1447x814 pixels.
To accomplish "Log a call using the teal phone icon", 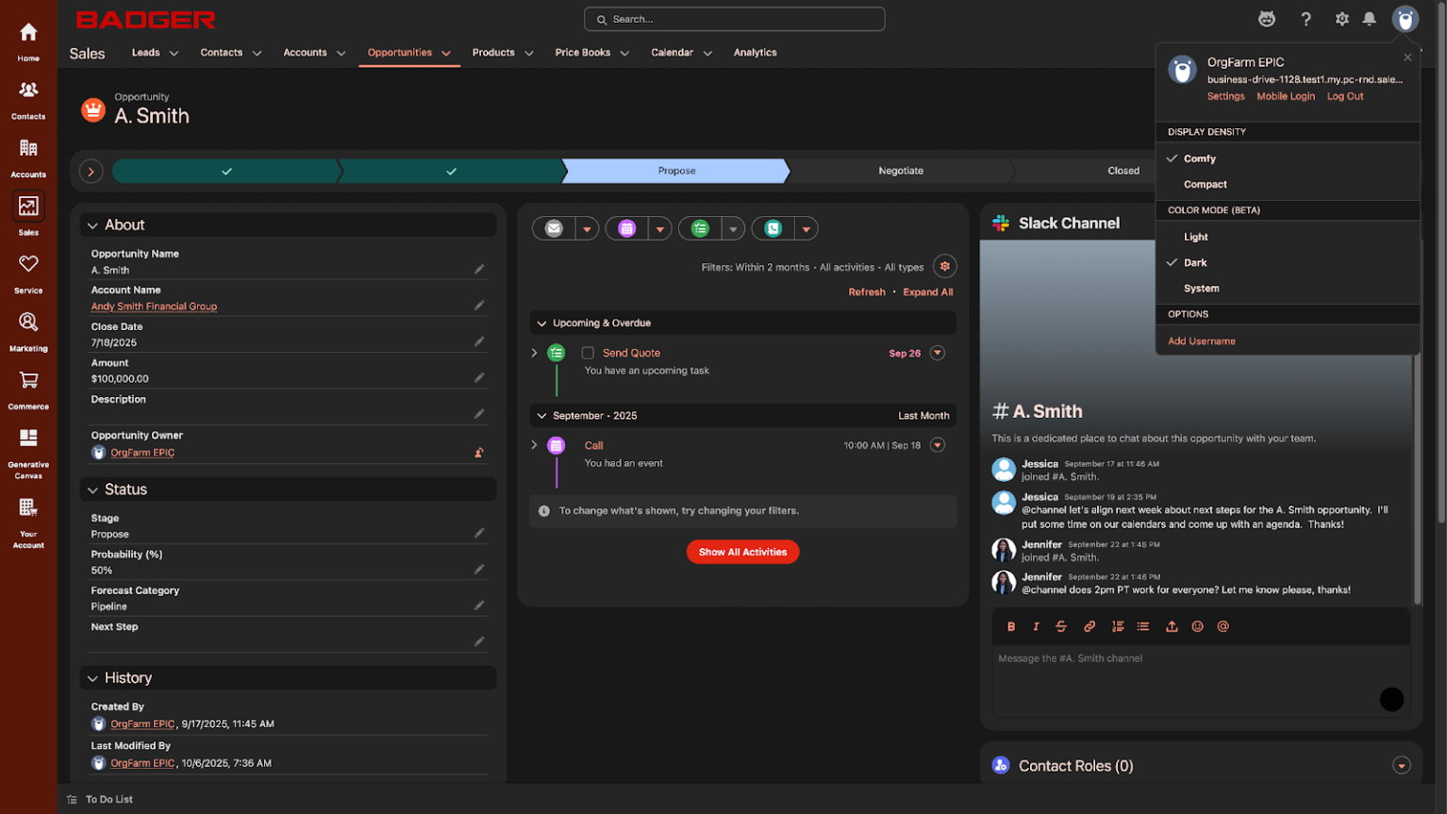I will [772, 227].
